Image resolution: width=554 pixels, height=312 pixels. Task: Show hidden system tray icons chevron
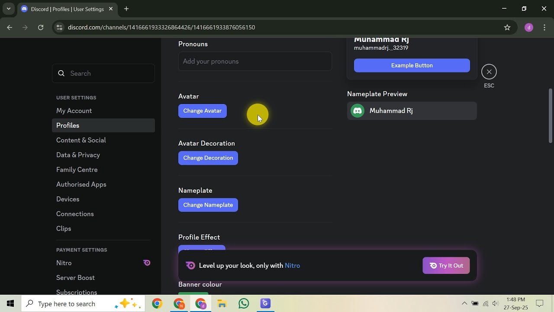(x=464, y=304)
